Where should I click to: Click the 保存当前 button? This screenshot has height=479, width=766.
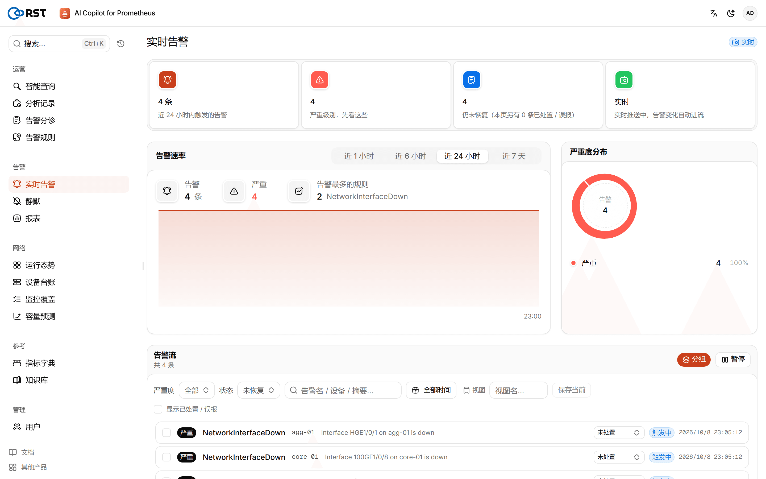572,390
